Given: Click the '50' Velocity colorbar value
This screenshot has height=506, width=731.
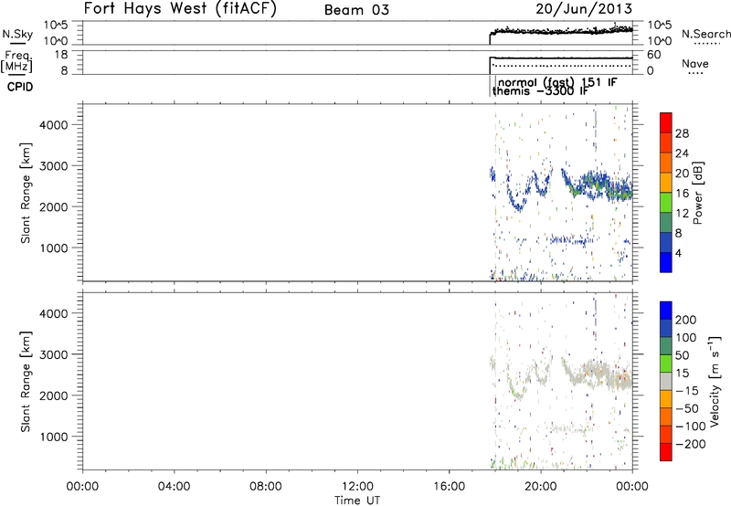Looking at the screenshot, I should [x=682, y=355].
